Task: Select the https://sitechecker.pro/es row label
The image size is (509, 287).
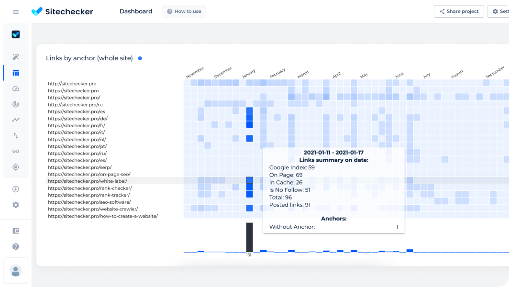Action: [x=77, y=111]
